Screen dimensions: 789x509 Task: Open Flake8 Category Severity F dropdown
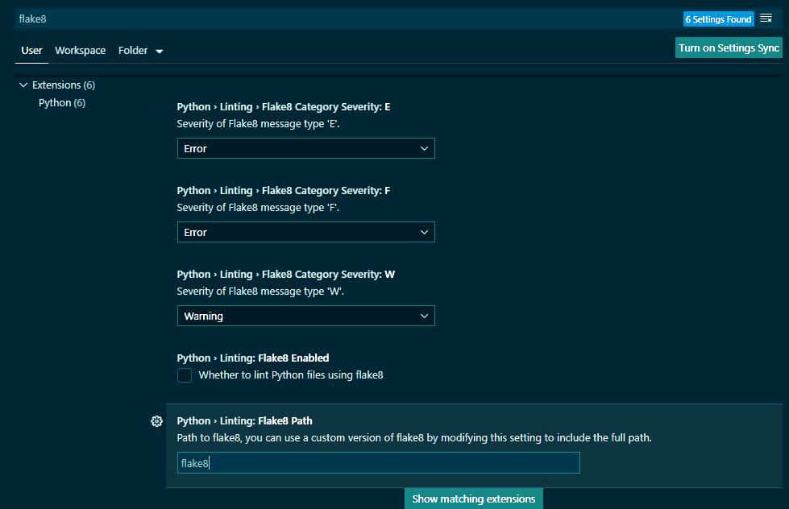pos(305,232)
